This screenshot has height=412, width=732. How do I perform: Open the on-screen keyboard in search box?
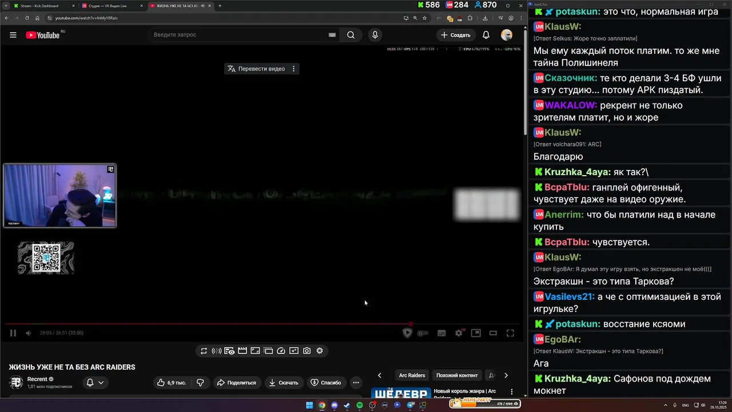pos(332,35)
